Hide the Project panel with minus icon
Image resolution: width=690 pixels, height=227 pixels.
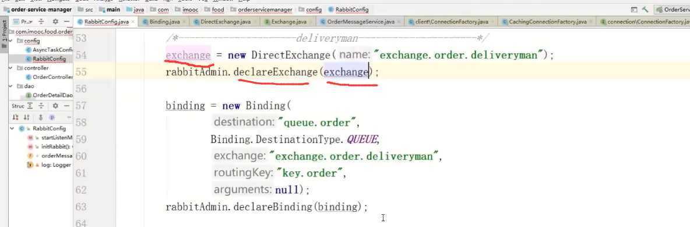tap(66, 21)
